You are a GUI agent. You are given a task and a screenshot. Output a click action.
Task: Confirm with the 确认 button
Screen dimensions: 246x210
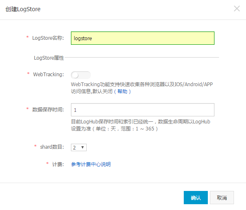pyautogui.click(x=196, y=198)
